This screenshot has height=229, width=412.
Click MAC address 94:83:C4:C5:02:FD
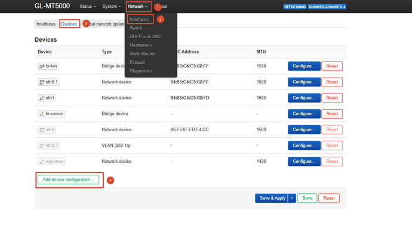coord(190,98)
